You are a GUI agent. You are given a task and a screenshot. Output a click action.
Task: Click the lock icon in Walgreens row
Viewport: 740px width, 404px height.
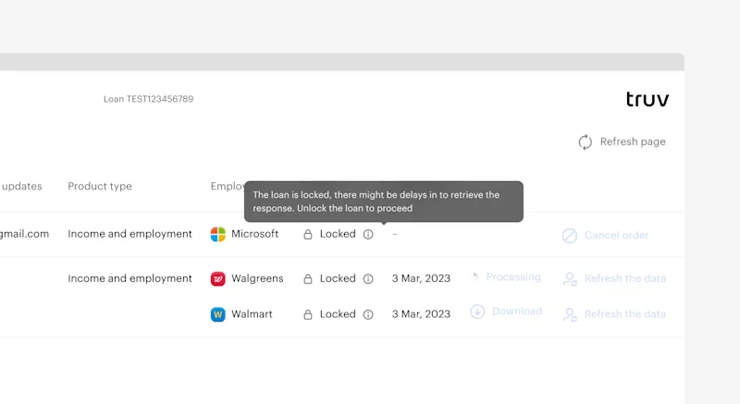point(308,279)
